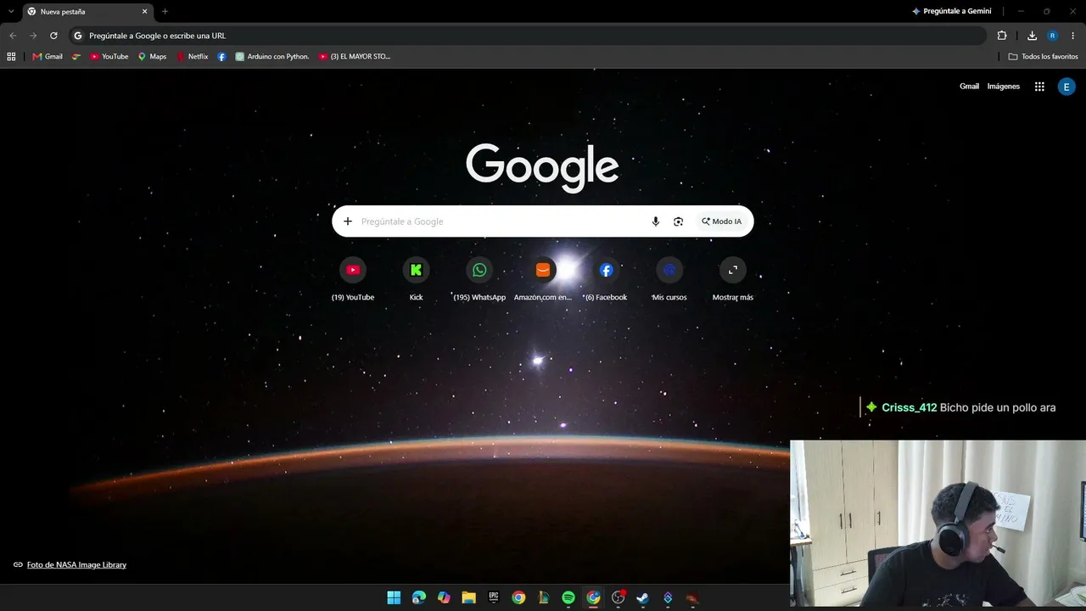Click Crisss_412 chat message text

click(x=969, y=408)
